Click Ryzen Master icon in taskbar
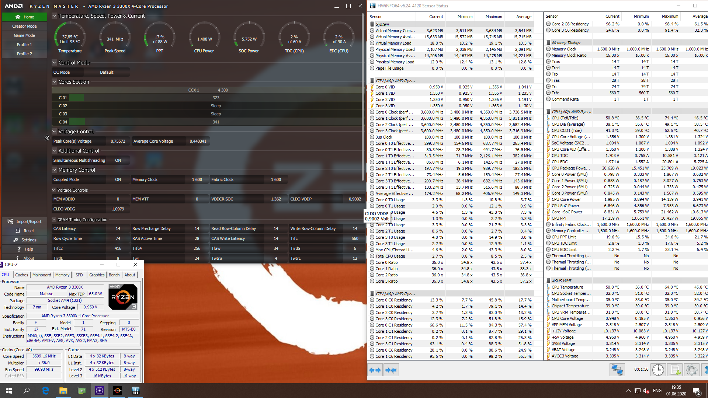This screenshot has width=708, height=398. [118, 391]
